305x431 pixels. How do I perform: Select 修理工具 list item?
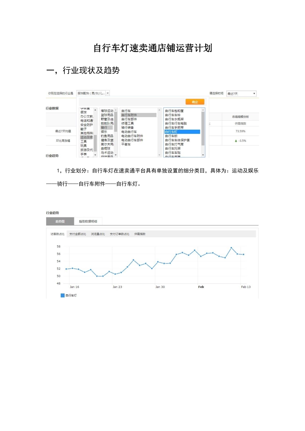(127, 123)
